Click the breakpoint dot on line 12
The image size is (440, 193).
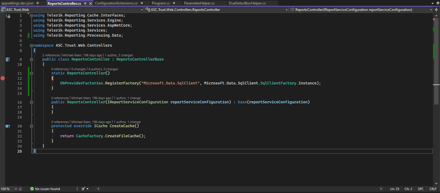click(x=3, y=78)
